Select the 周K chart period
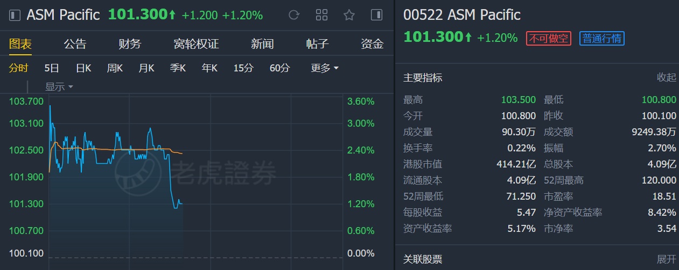This screenshot has width=679, height=270. point(115,68)
